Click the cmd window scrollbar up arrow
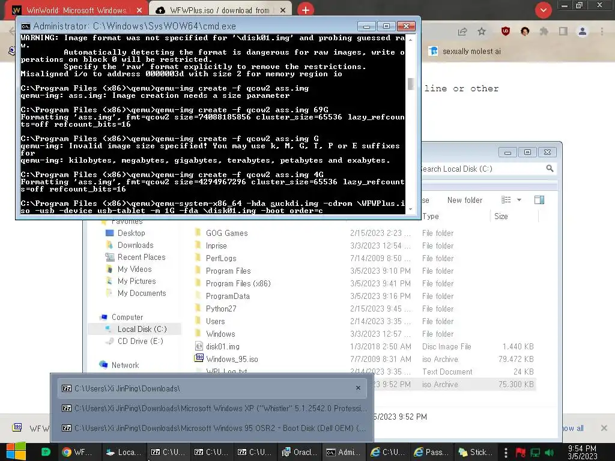Screen dimensions: 615x461 coord(411,40)
